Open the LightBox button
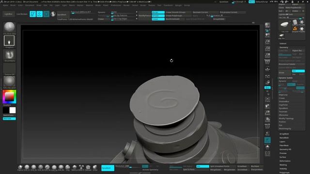Screen dimensions: 310x174 pyautogui.click(x=8, y=14)
